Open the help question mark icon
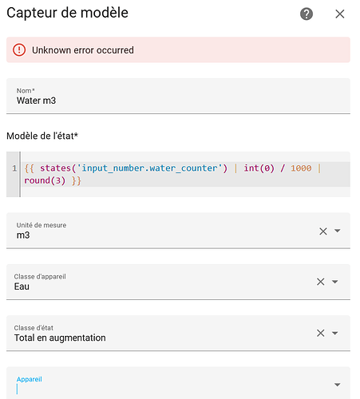 click(307, 14)
